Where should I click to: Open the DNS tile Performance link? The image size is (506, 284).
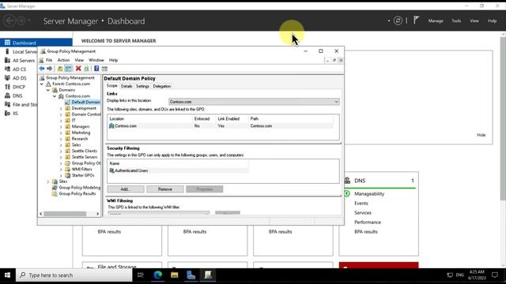(x=368, y=222)
